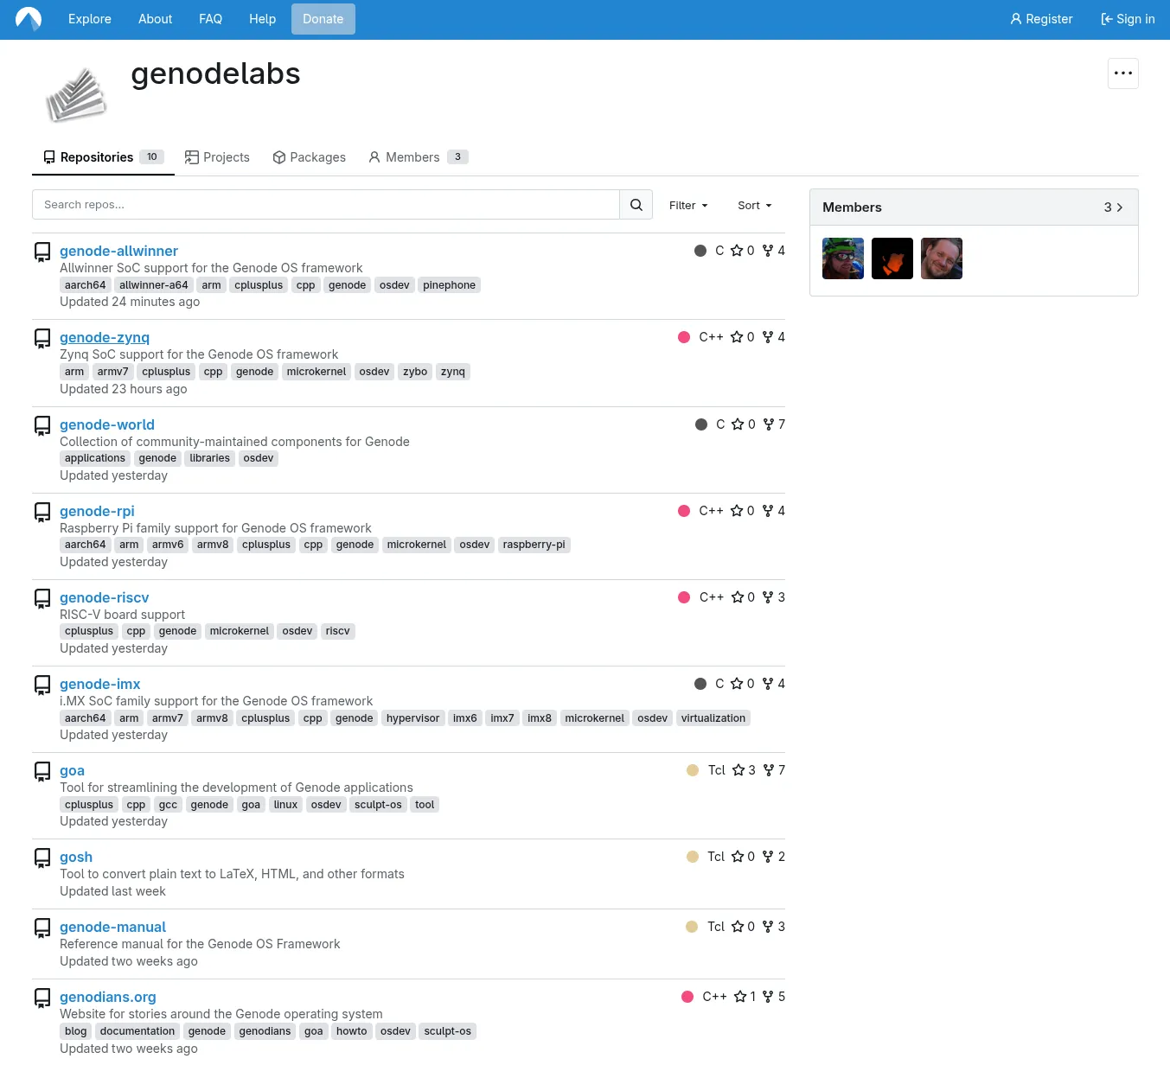This screenshot has height=1065, width=1170.
Task: Click the magnifier search button
Action: [636, 205]
